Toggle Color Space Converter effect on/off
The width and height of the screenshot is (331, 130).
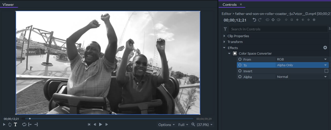pyautogui.click(x=235, y=53)
